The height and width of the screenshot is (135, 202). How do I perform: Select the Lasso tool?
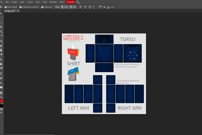tap(1, 22)
